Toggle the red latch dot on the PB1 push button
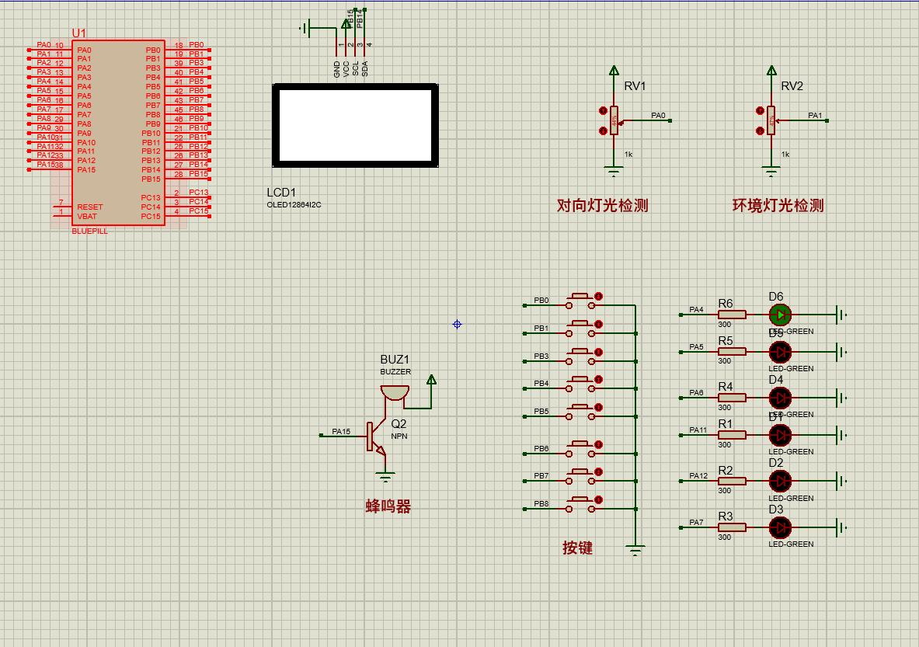 click(x=598, y=324)
